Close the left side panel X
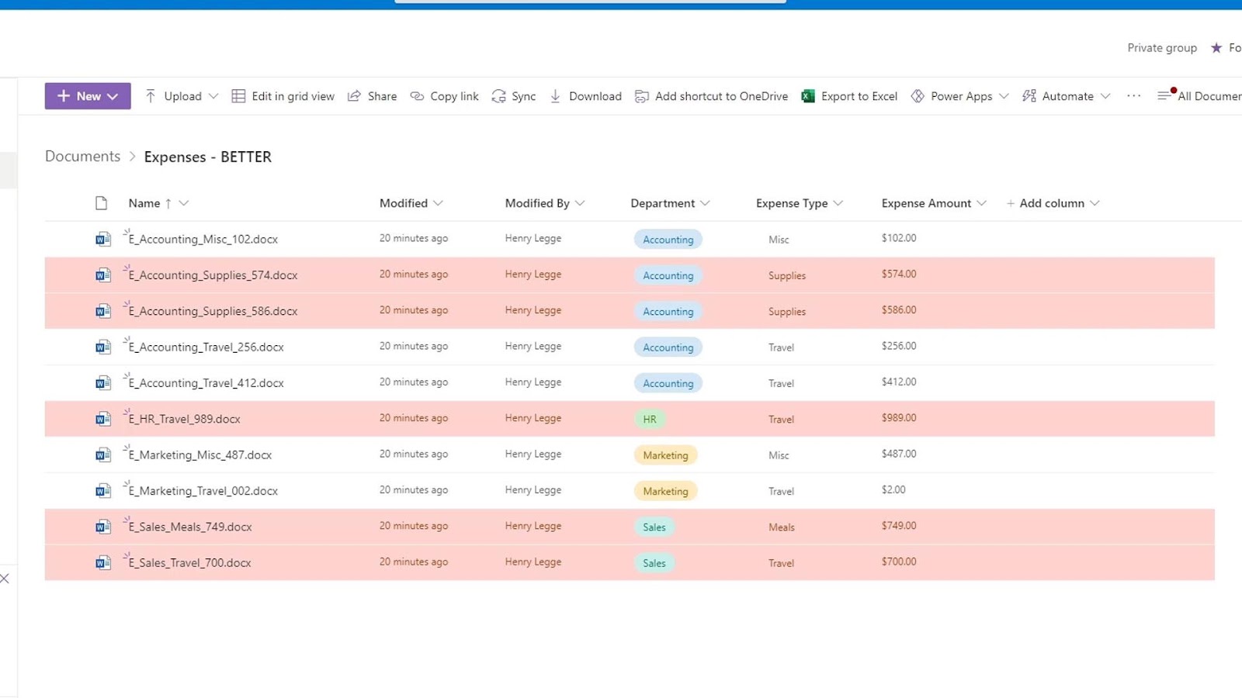1242x698 pixels. click(5, 579)
